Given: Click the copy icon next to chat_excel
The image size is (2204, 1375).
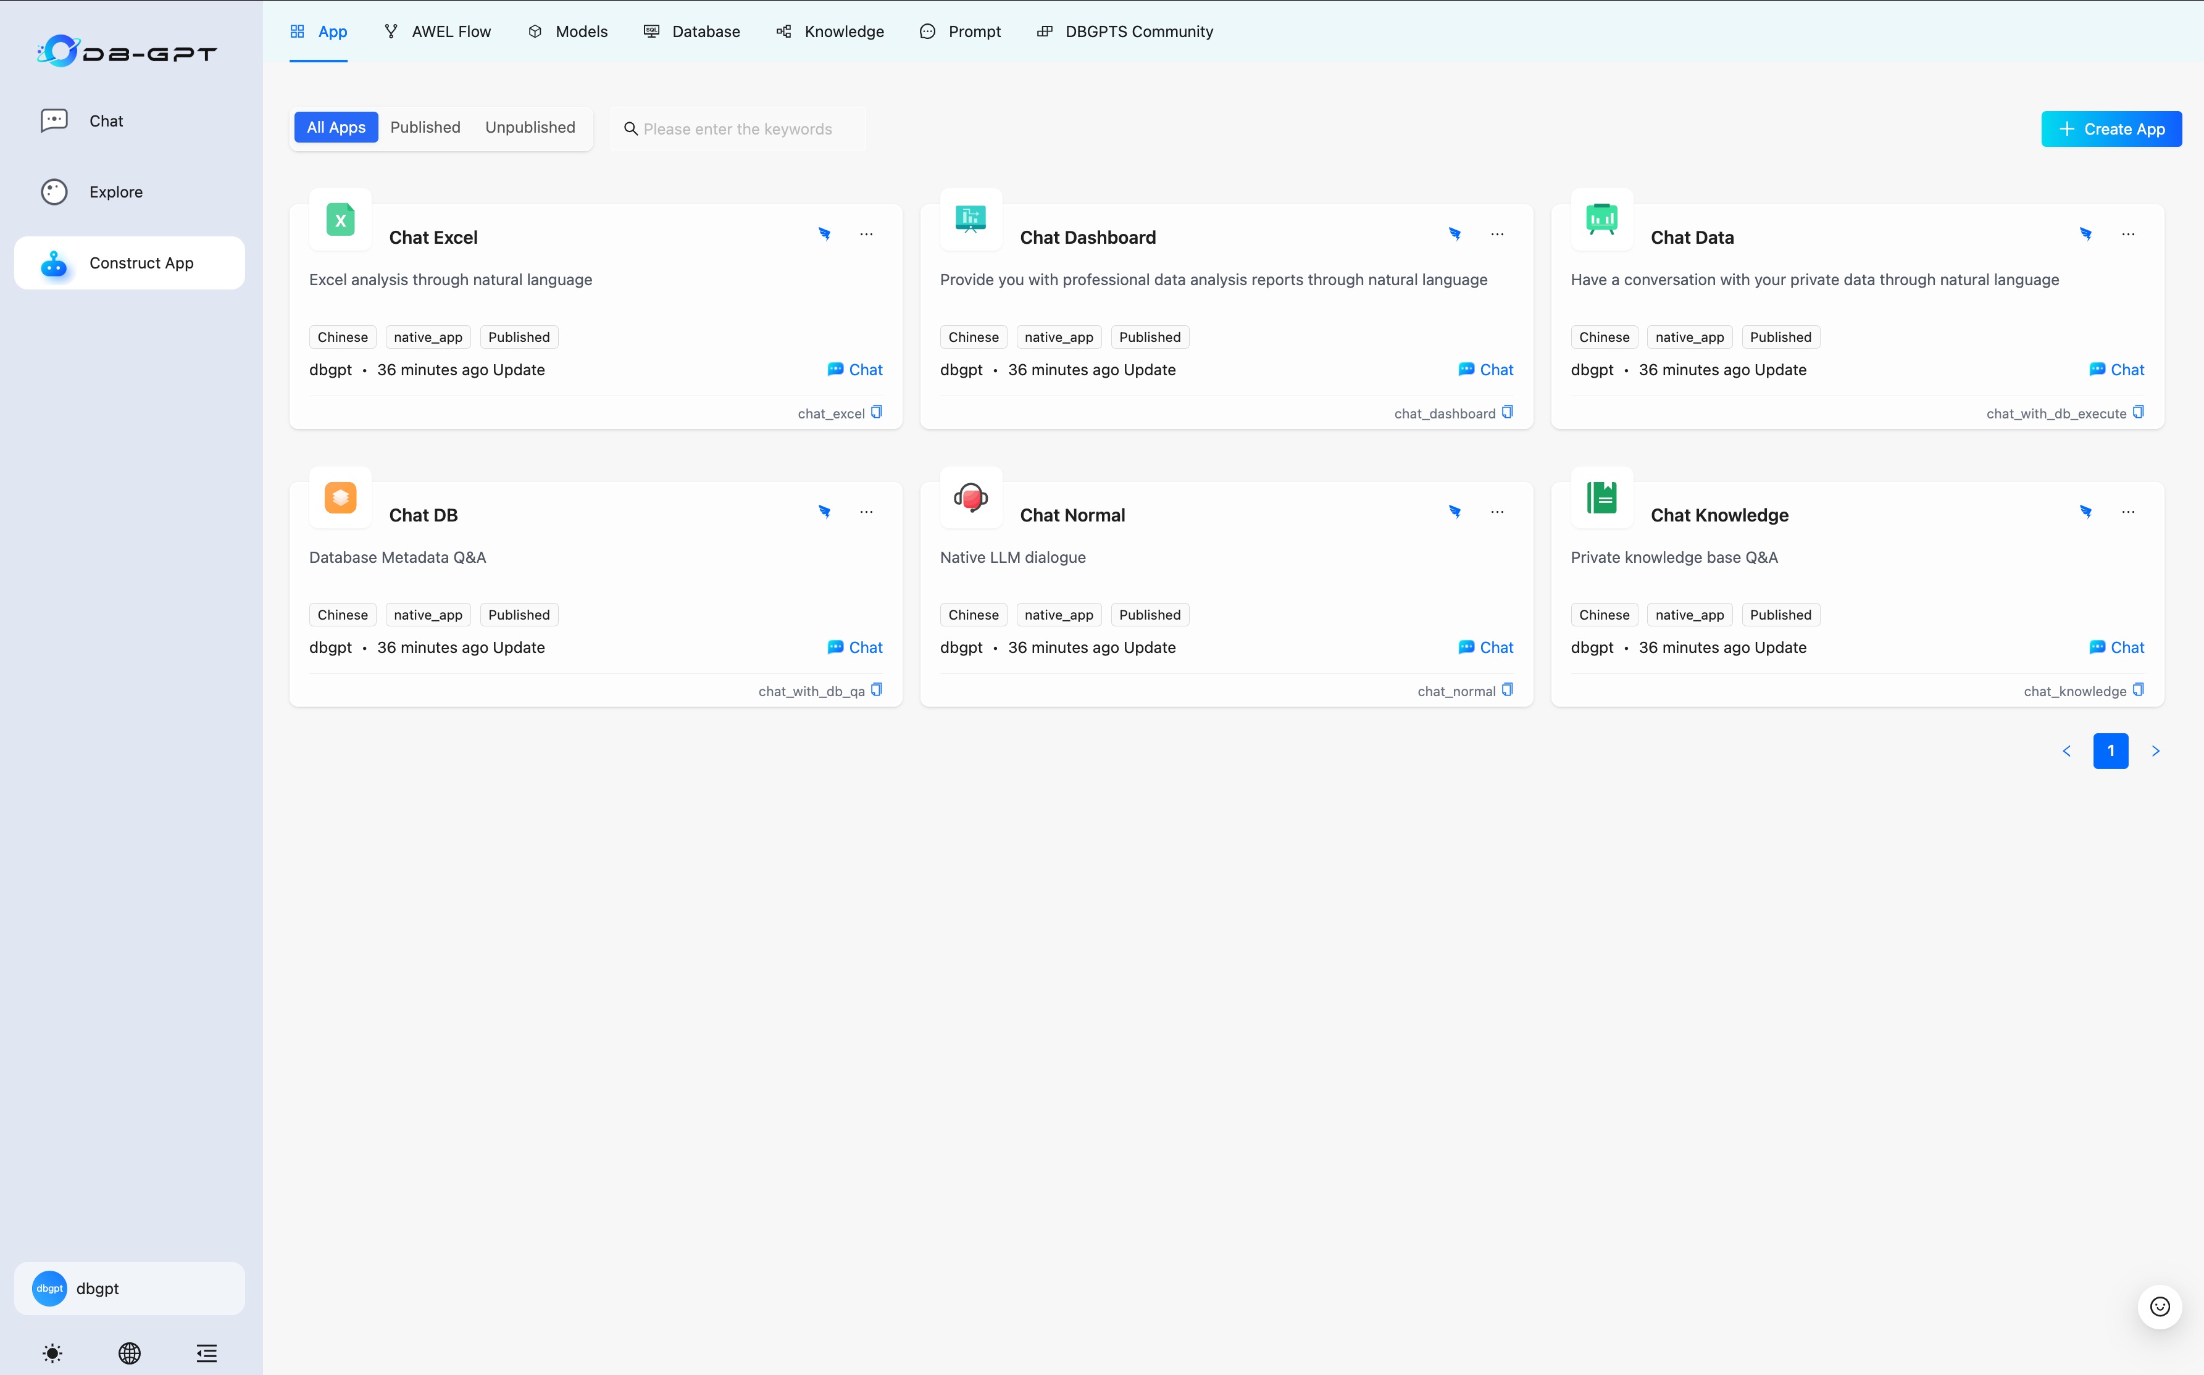Looking at the screenshot, I should [x=876, y=412].
